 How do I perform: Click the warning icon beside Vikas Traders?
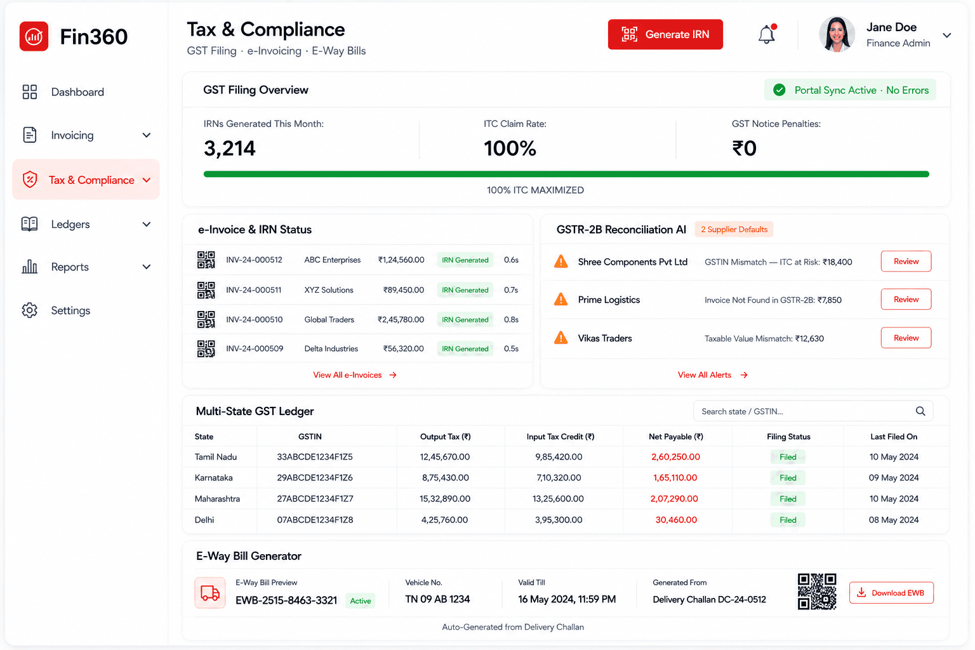(561, 338)
